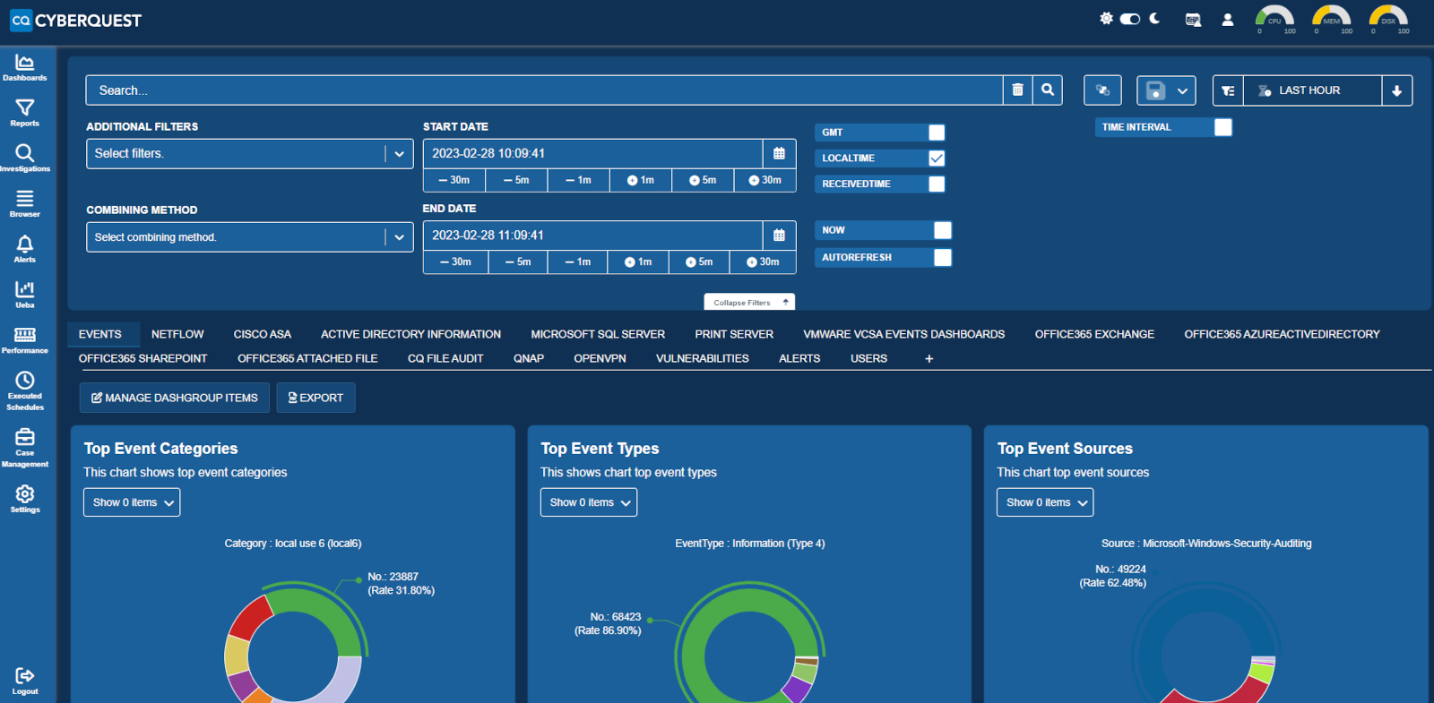
Task: Add 5m to start date
Action: coord(703,180)
